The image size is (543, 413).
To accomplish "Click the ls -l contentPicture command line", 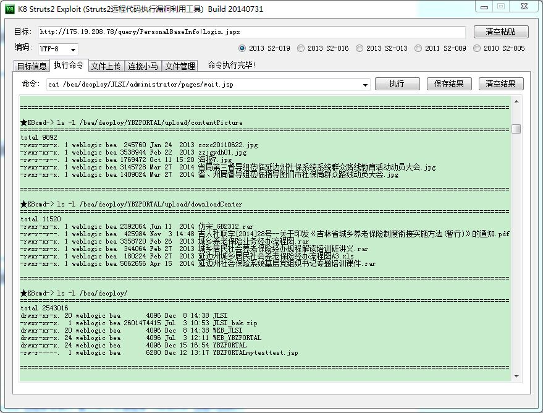I will click(132, 122).
